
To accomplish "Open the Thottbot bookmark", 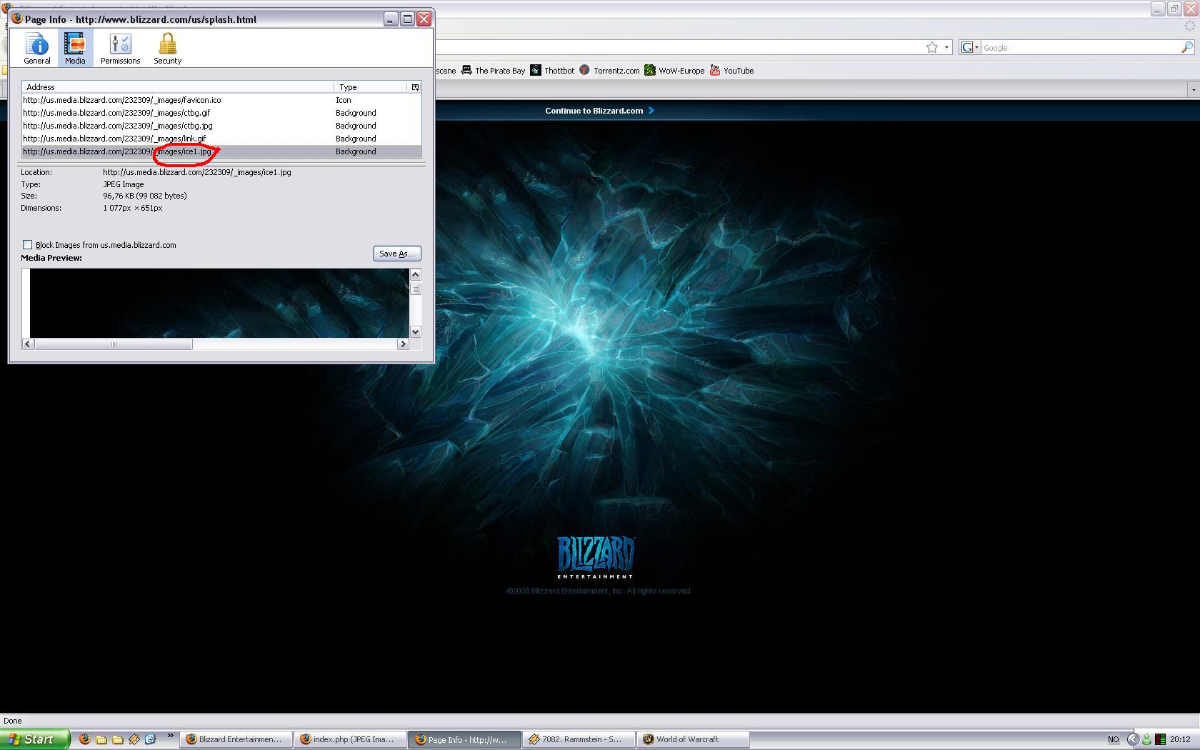I will 552,71.
